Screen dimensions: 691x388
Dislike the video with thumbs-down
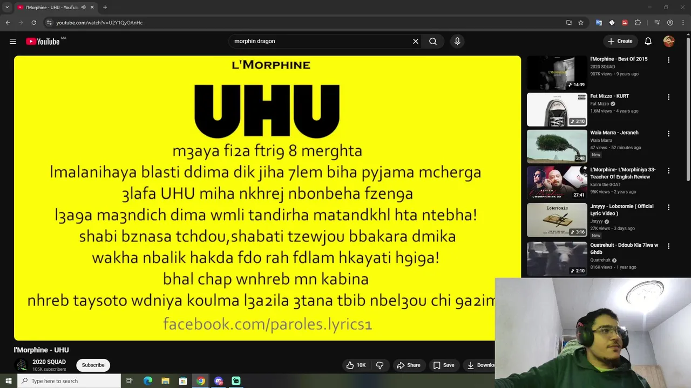pos(380,365)
